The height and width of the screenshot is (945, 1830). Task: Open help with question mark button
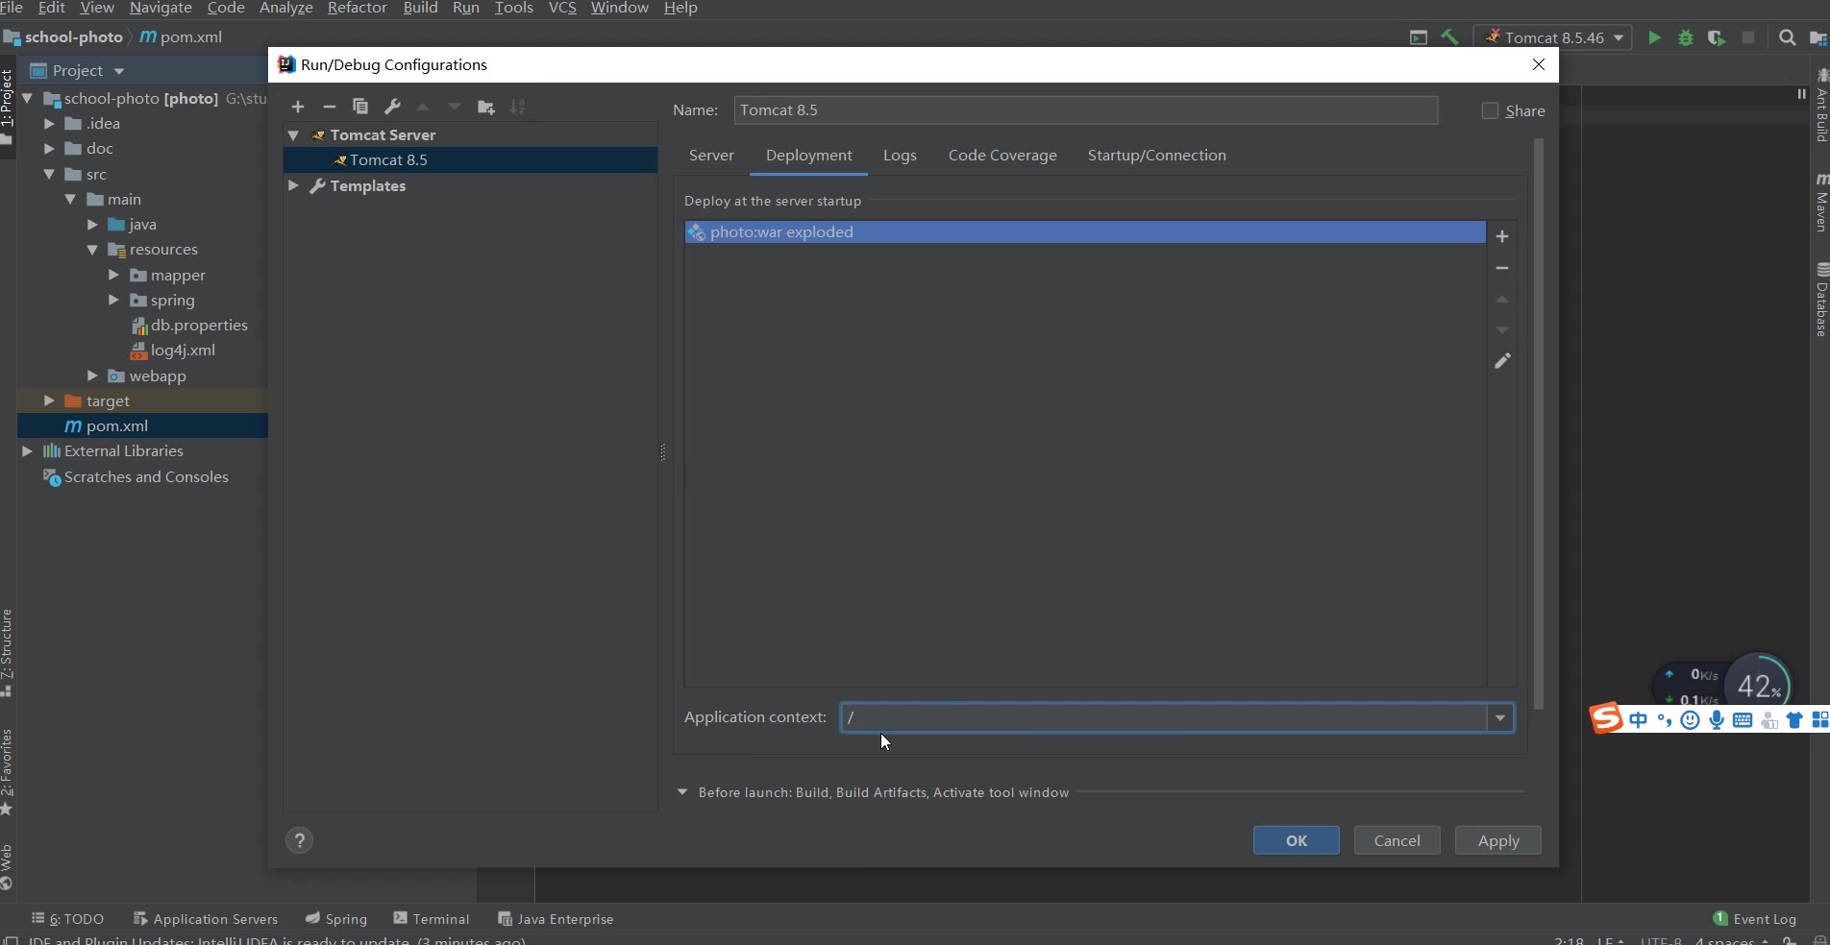click(300, 840)
